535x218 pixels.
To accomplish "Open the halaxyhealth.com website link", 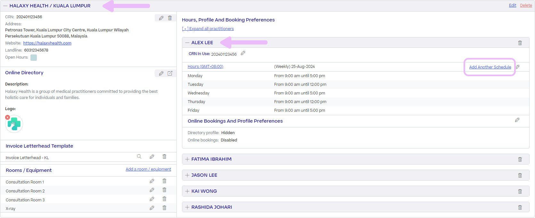I will 47,43.
